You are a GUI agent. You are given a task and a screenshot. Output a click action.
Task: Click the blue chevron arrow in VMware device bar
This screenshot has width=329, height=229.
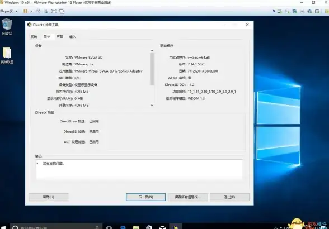pyautogui.click(x=274, y=11)
